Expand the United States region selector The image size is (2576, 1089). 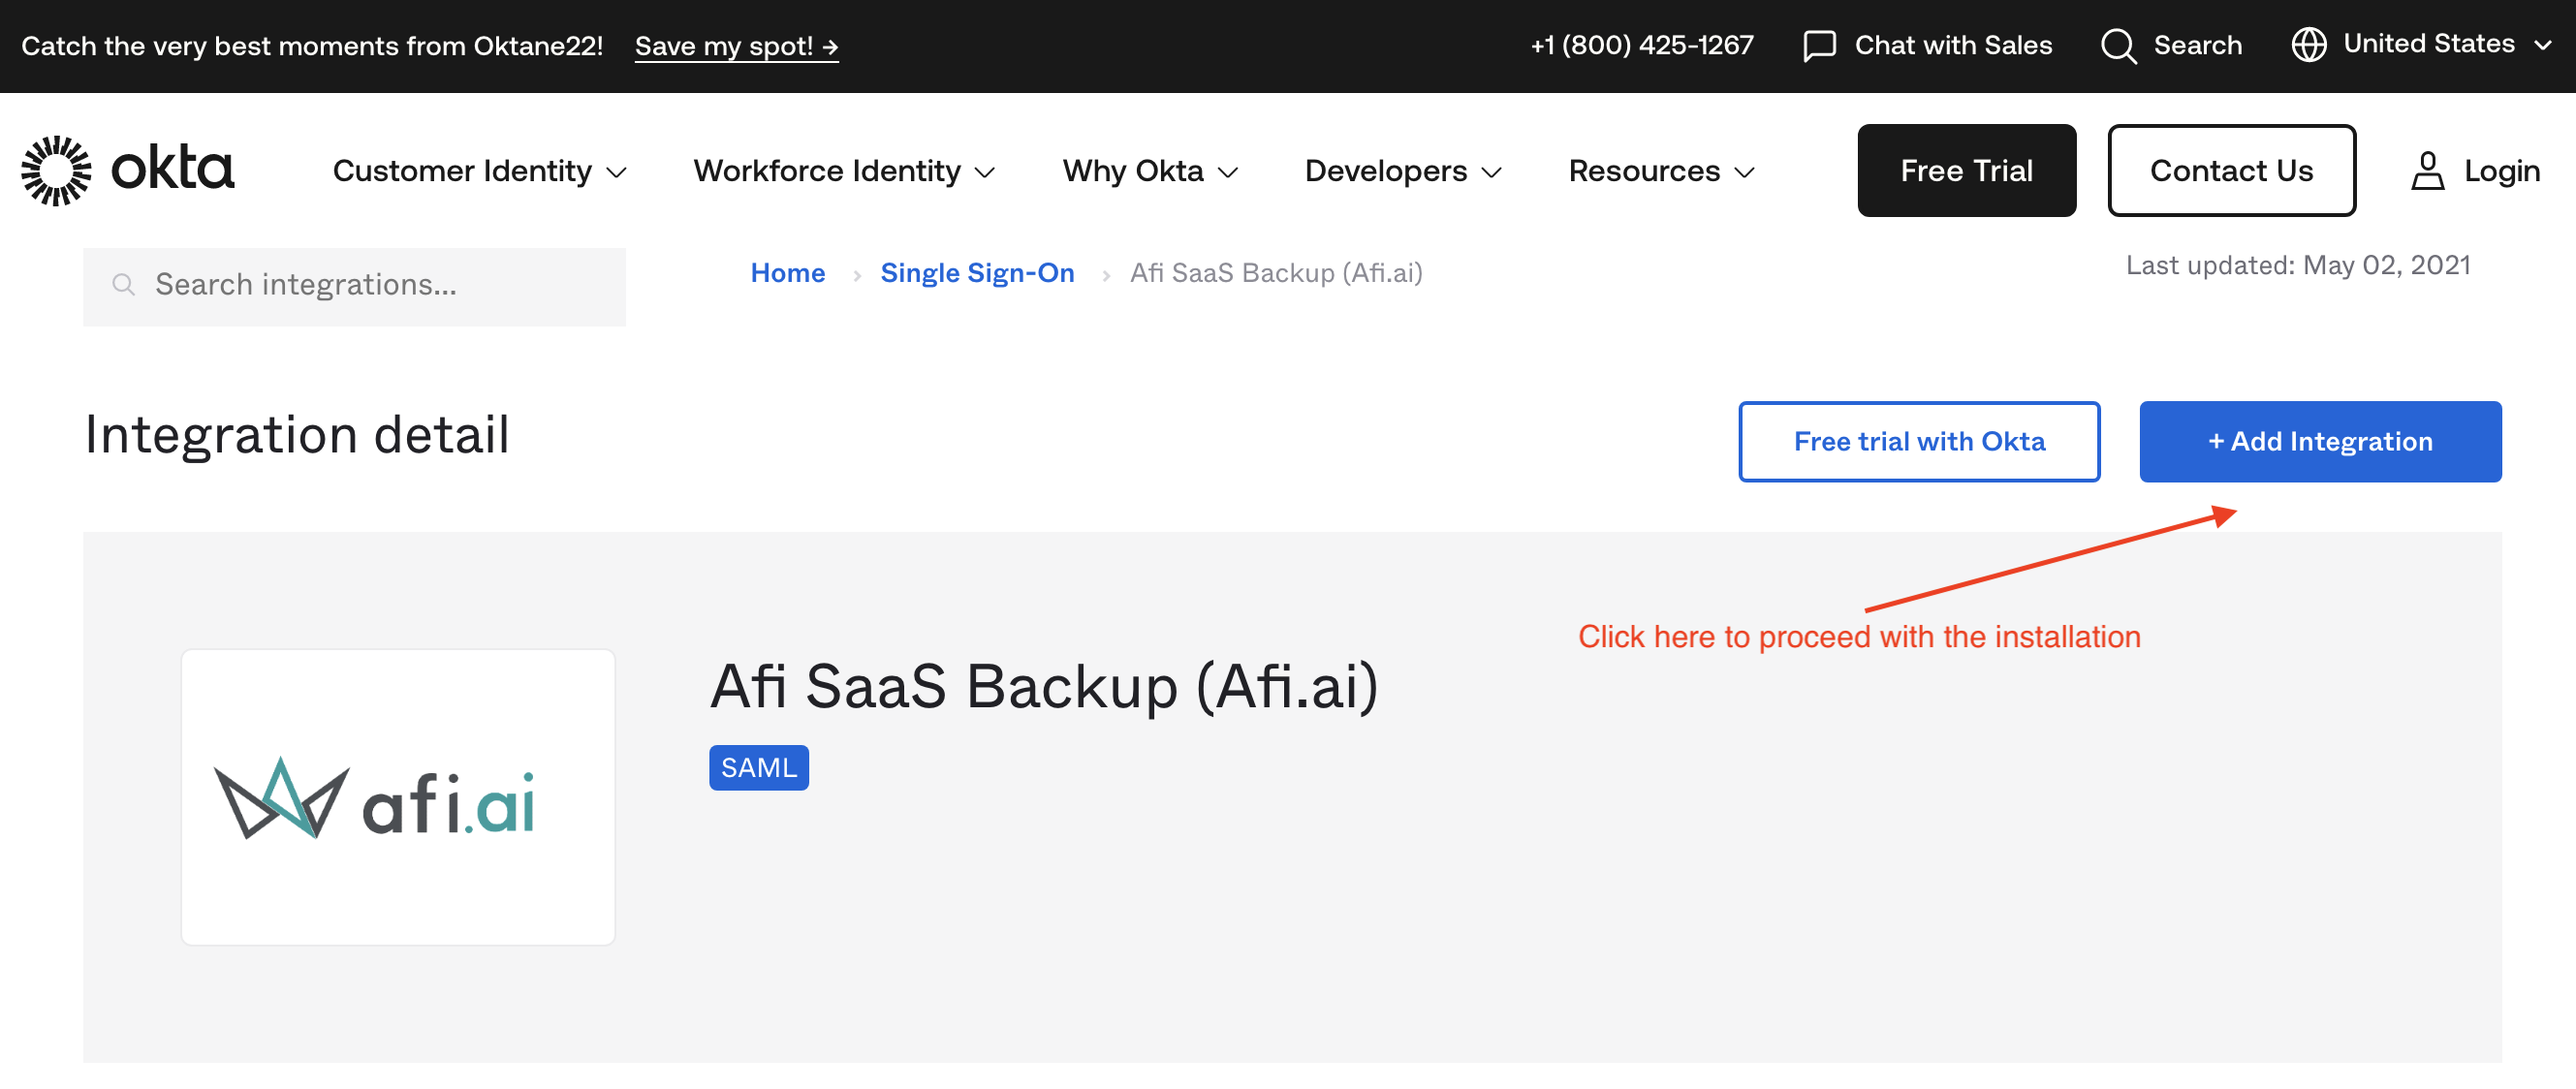click(x=2428, y=45)
